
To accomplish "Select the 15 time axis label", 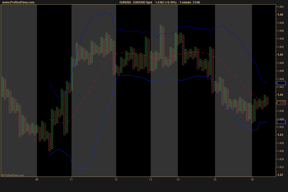I will click(215, 179).
